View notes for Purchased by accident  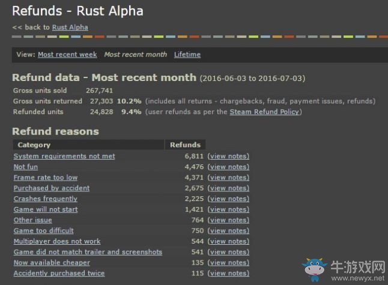(228, 188)
